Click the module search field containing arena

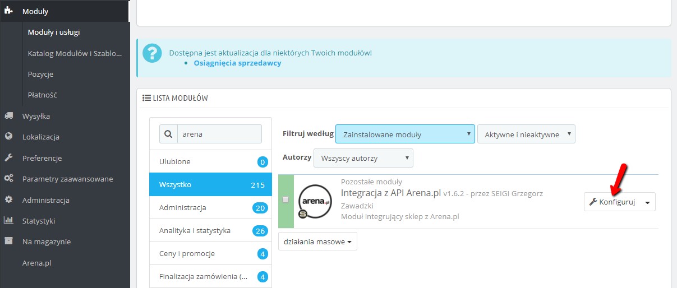[x=219, y=134]
